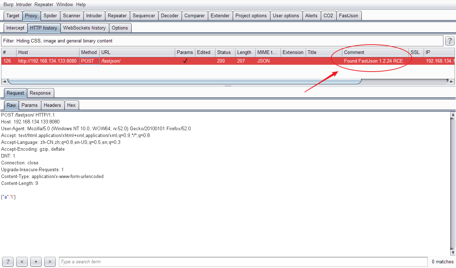Click the filter bar to edit filters

(x=222, y=41)
